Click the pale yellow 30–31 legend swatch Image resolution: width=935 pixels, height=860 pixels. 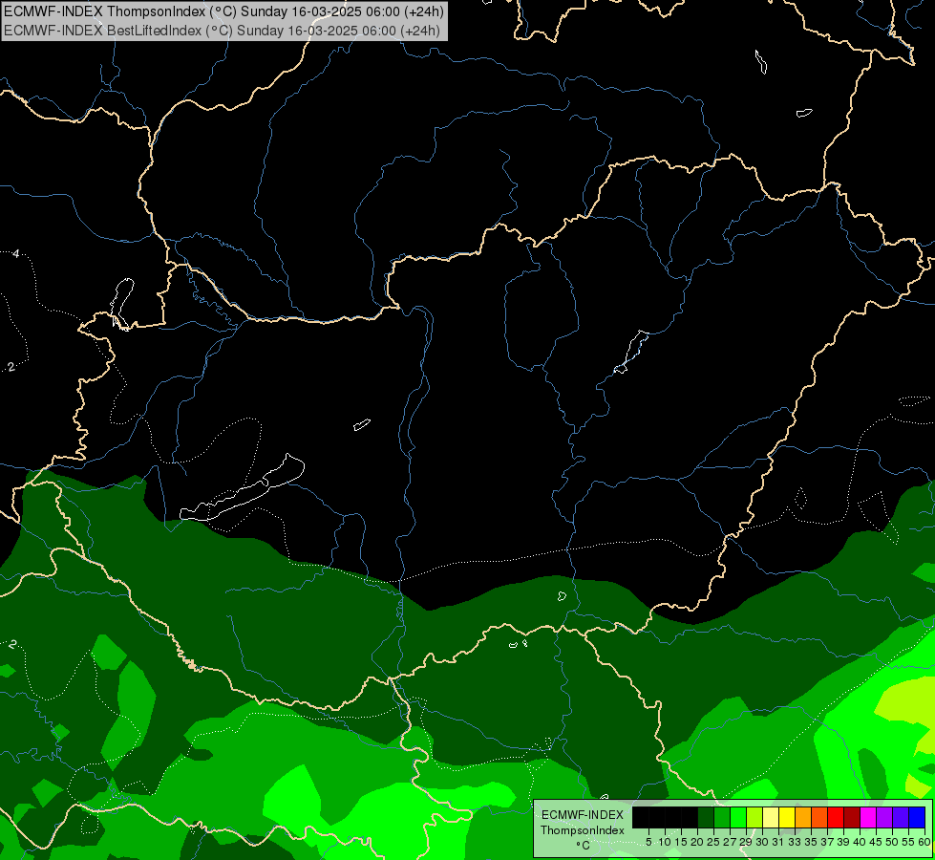coord(771,817)
